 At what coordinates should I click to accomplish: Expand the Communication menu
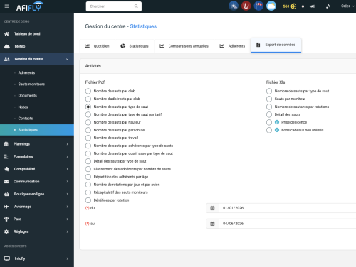coord(37,182)
